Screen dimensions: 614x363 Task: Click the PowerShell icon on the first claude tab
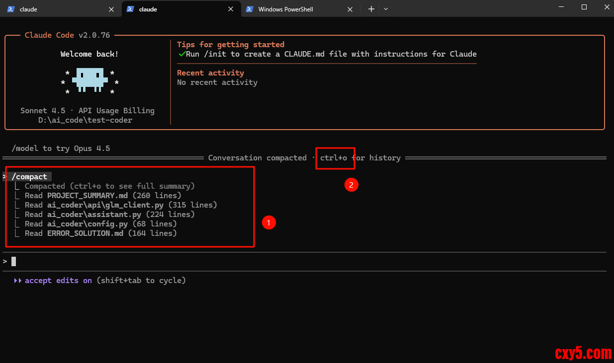coord(10,9)
